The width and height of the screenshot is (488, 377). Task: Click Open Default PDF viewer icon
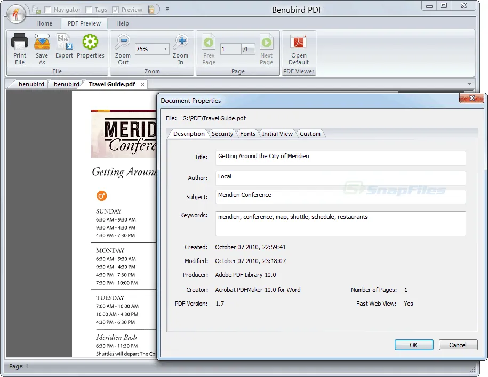click(299, 42)
